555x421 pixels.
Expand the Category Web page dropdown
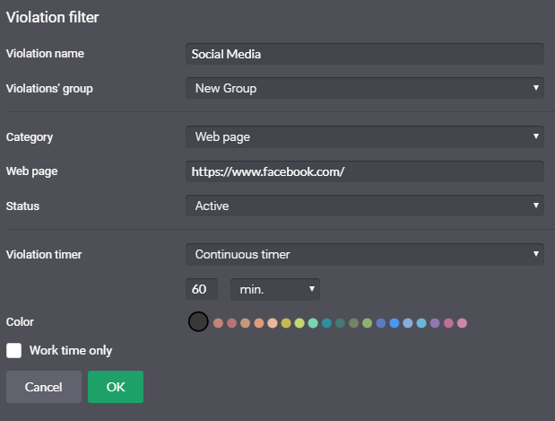coord(365,136)
